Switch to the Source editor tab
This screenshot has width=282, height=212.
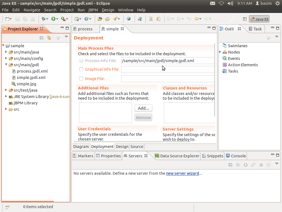coord(137,147)
